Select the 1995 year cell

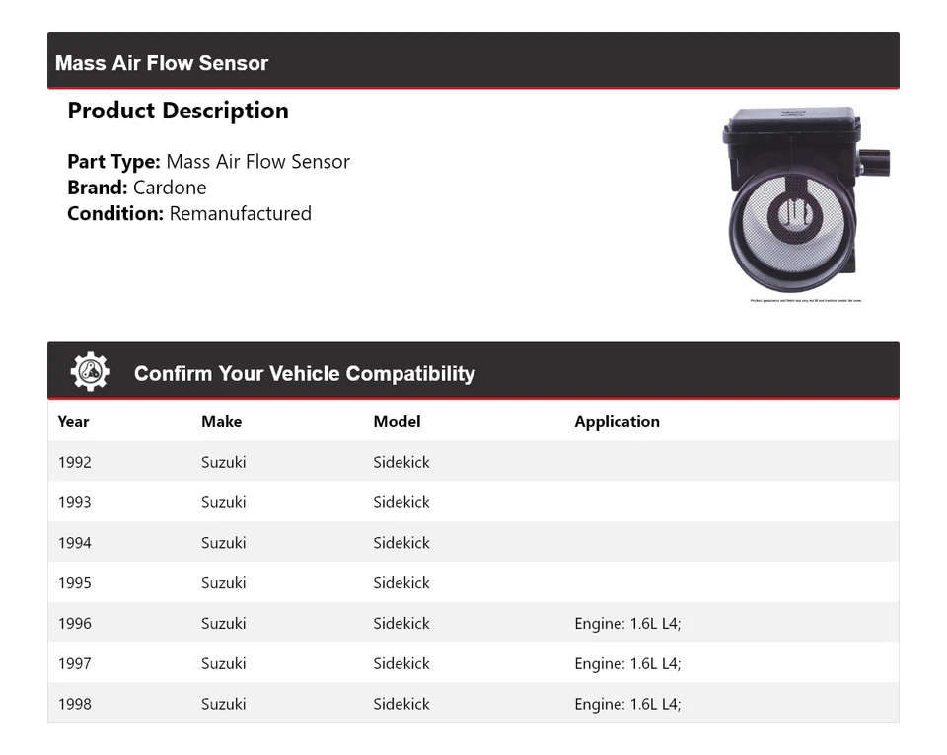(x=74, y=583)
